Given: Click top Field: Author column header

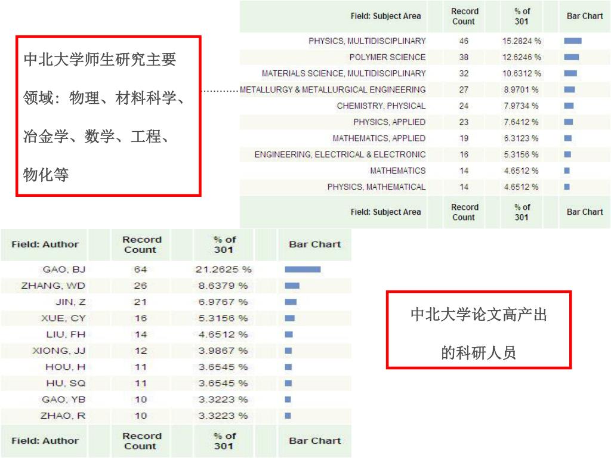Looking at the screenshot, I should coord(45,244).
